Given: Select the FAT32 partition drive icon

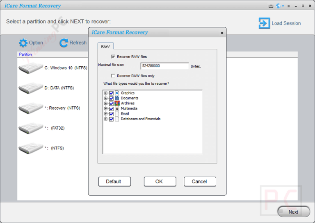Looking at the screenshot, I should [x=31, y=128].
